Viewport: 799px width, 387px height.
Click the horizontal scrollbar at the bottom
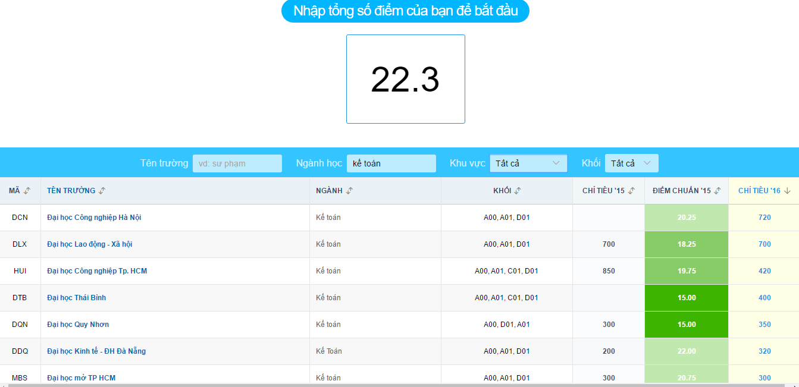click(x=399, y=385)
